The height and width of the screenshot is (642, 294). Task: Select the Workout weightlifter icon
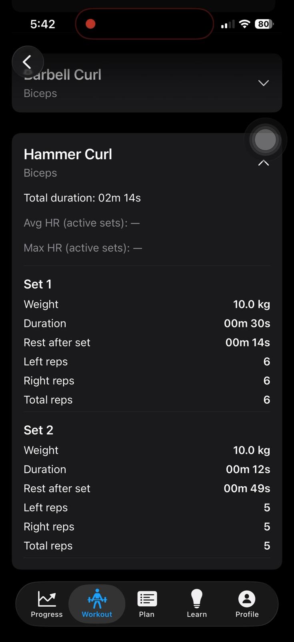97,599
